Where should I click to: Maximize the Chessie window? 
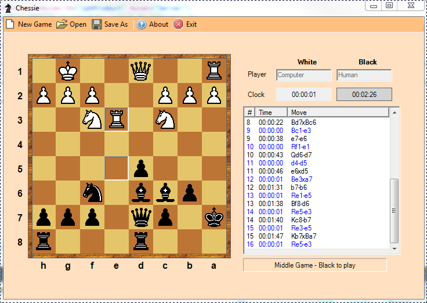click(389, 5)
